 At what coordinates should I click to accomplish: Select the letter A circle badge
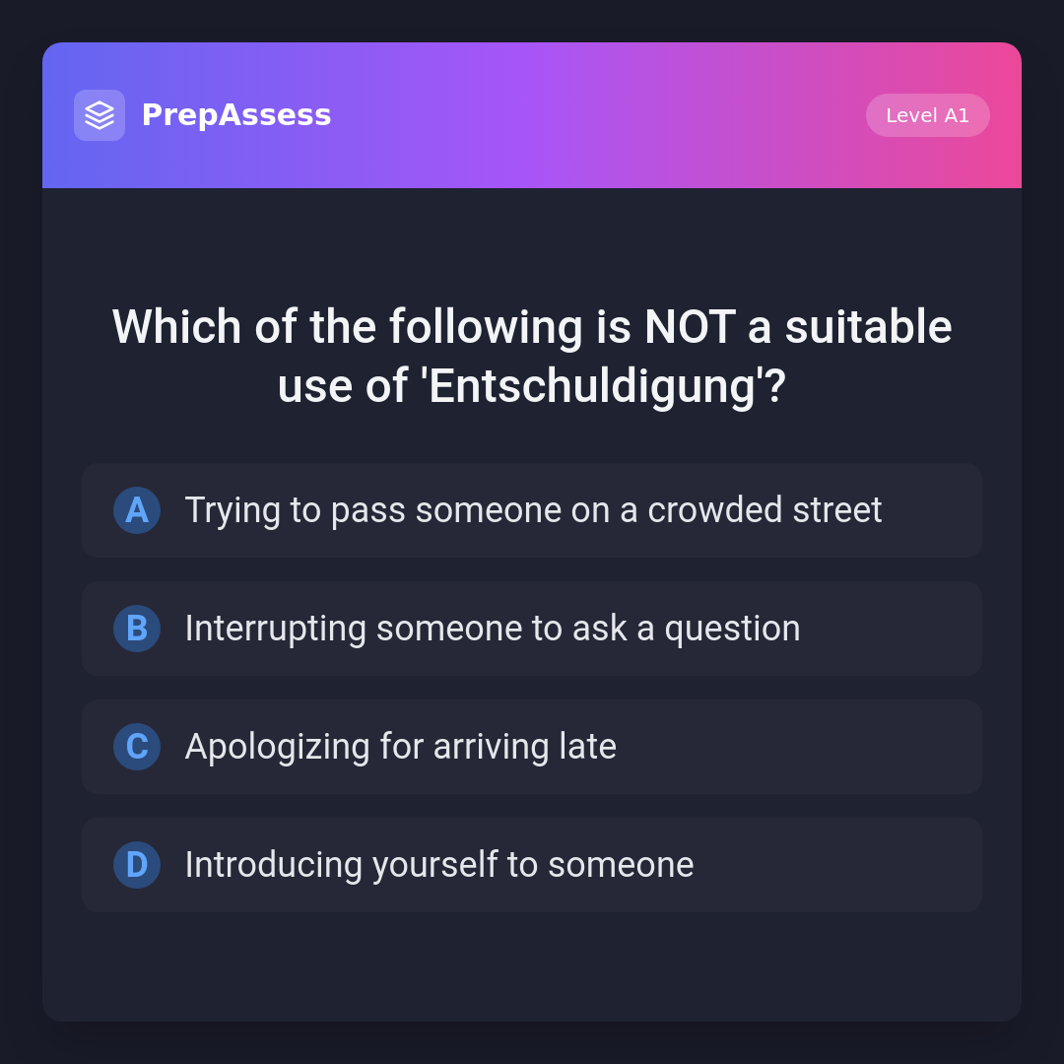pos(137,510)
